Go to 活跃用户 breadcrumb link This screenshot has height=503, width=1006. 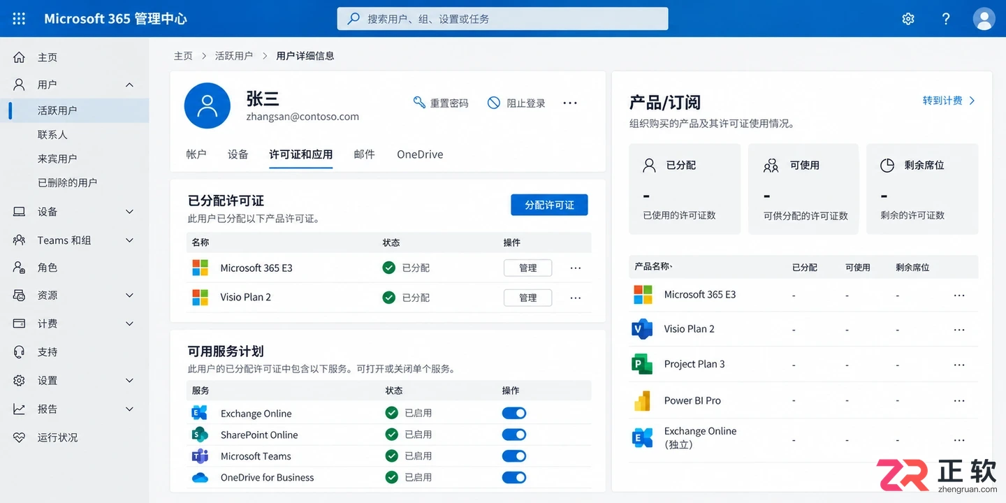click(x=234, y=56)
